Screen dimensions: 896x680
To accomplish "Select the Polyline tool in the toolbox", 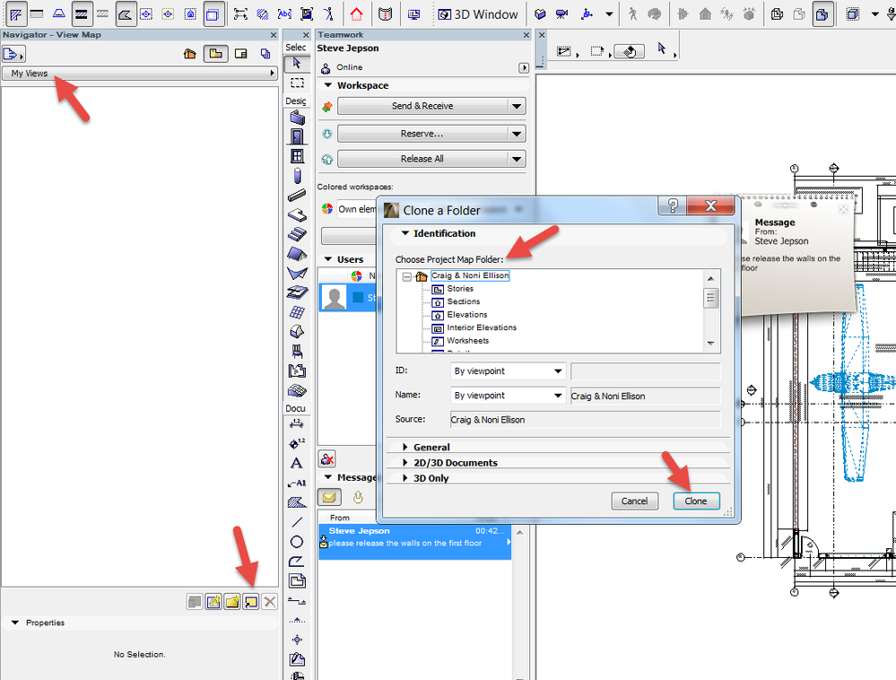I will point(297,562).
